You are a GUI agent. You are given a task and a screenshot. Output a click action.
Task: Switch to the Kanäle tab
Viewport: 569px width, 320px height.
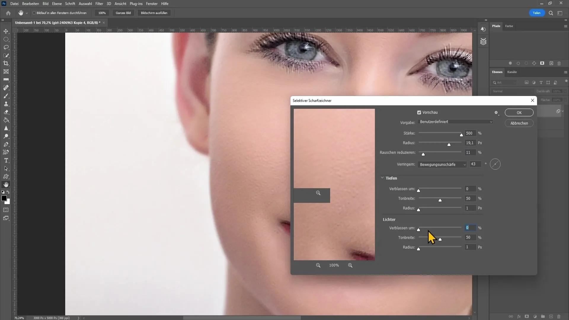click(x=512, y=72)
